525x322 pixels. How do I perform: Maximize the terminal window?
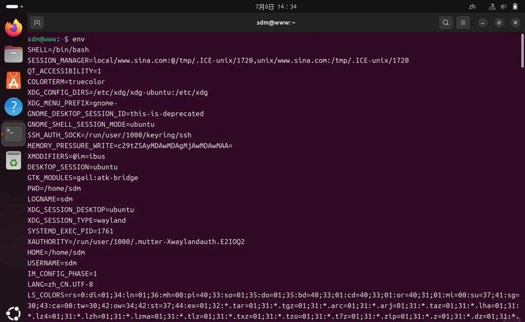[x=499, y=23]
